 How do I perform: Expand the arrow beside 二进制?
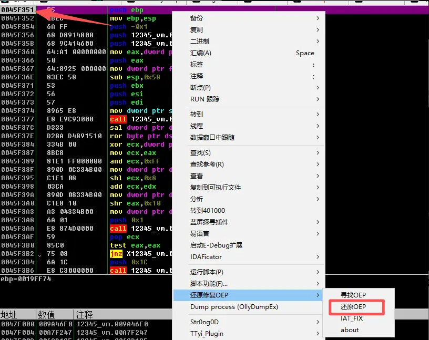point(318,42)
